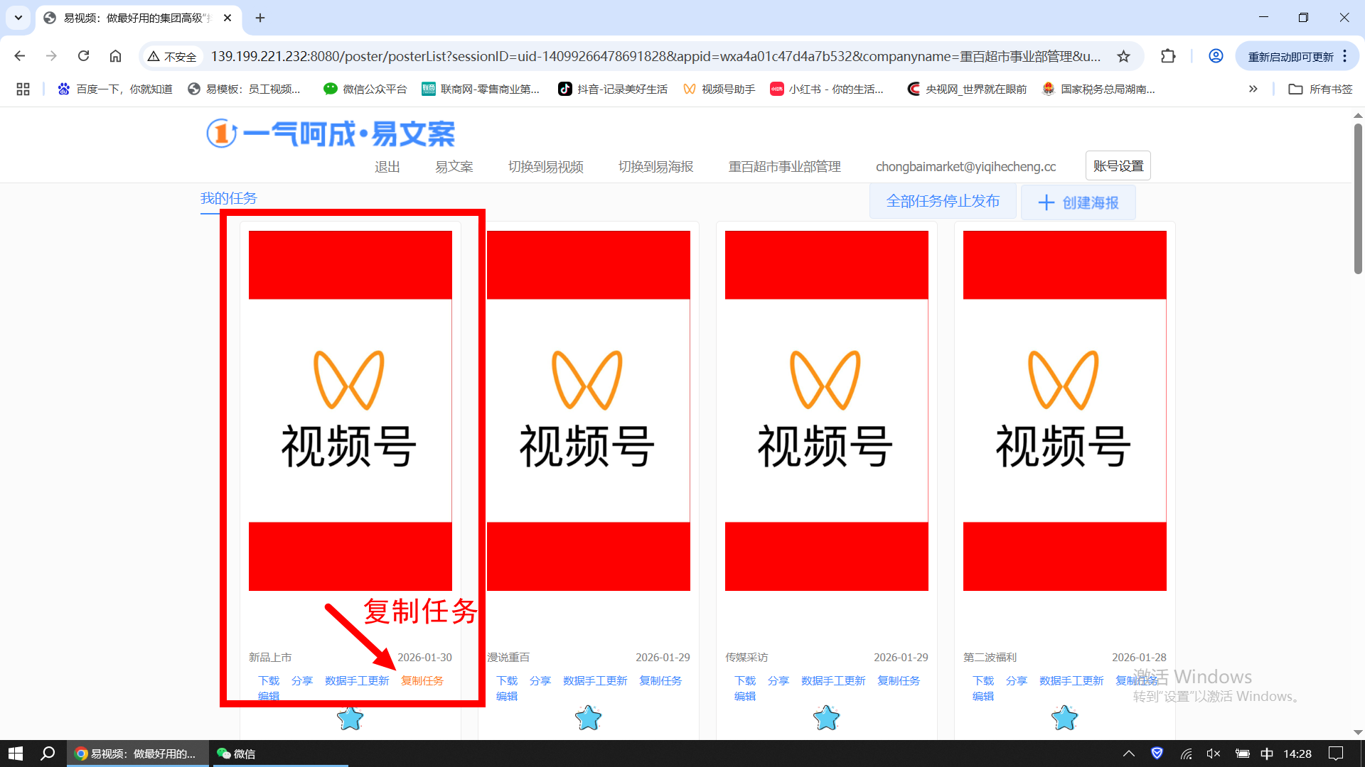Click 重百超市事业部管理 in the navigation
This screenshot has height=767, width=1365.
(x=785, y=166)
